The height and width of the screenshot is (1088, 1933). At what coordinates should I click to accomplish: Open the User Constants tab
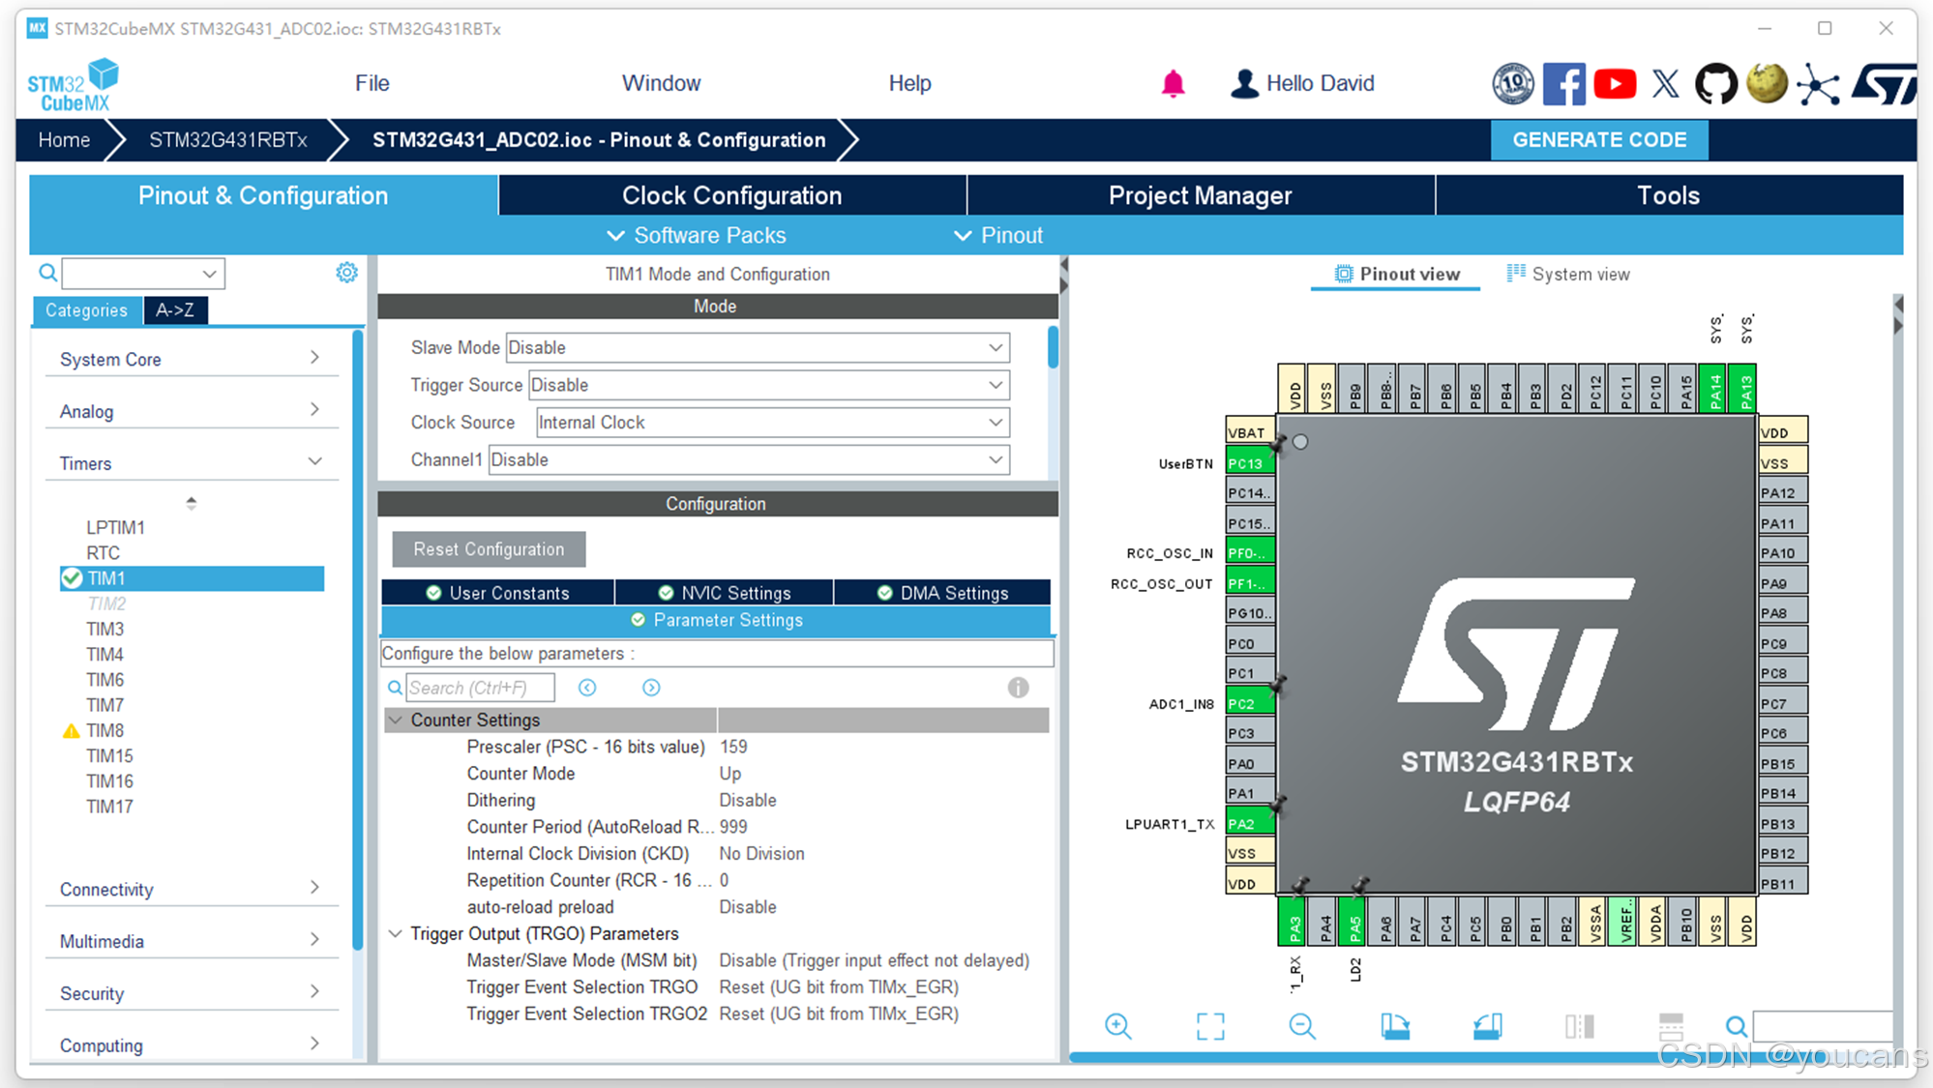497,593
